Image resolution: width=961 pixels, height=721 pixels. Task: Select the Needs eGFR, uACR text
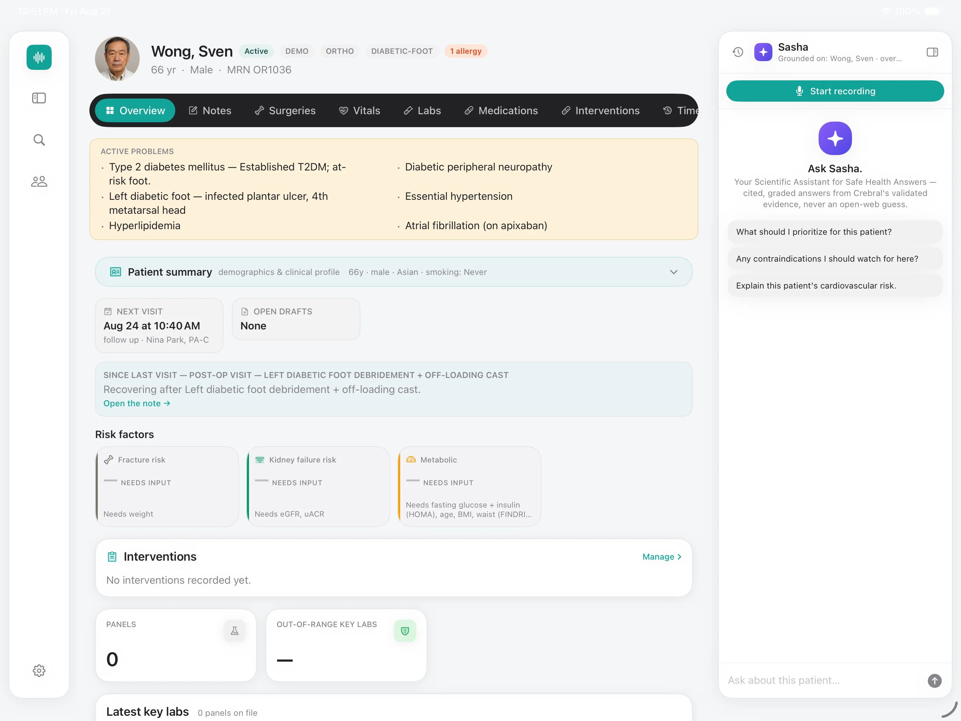289,514
